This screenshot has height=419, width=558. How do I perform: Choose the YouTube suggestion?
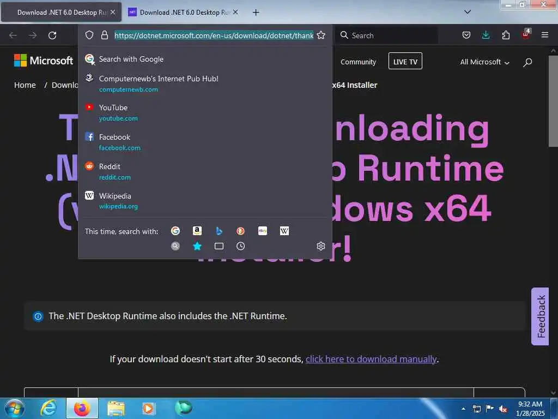pyautogui.click(x=205, y=112)
